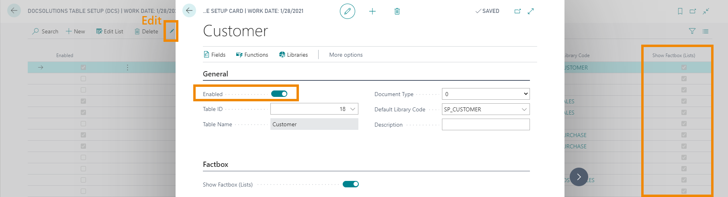Screen dimensions: 728x197
Task: Expand the Table ID dropdown arrow
Action: [x=353, y=109]
